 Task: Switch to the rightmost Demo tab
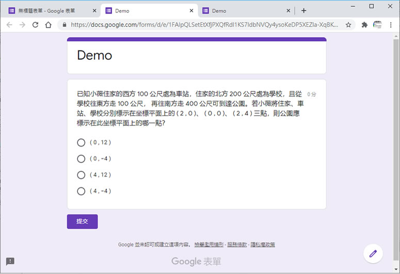pyautogui.click(x=246, y=11)
